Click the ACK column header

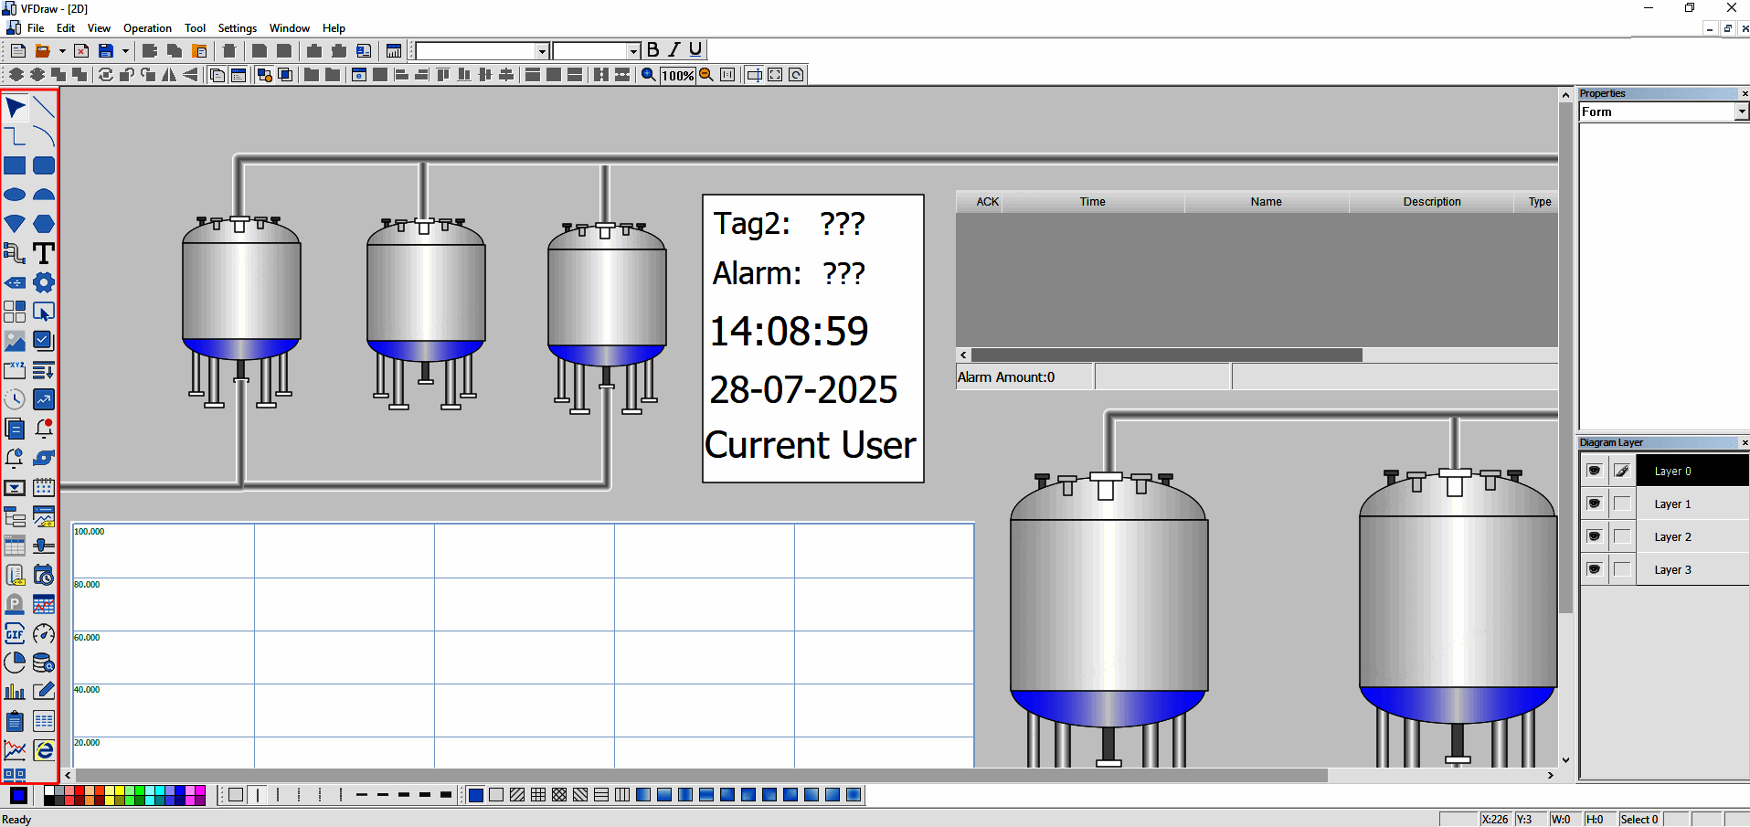987,202
